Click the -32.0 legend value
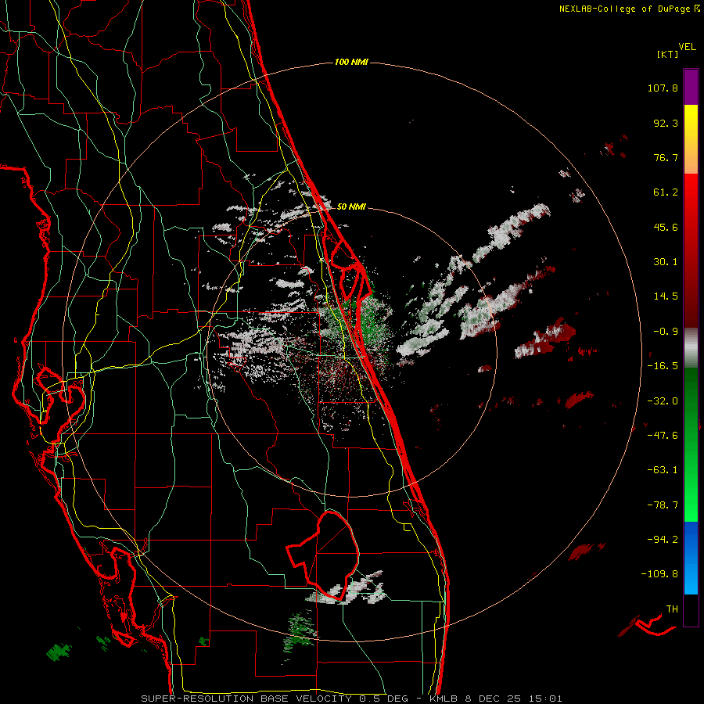704x704 pixels. click(663, 401)
